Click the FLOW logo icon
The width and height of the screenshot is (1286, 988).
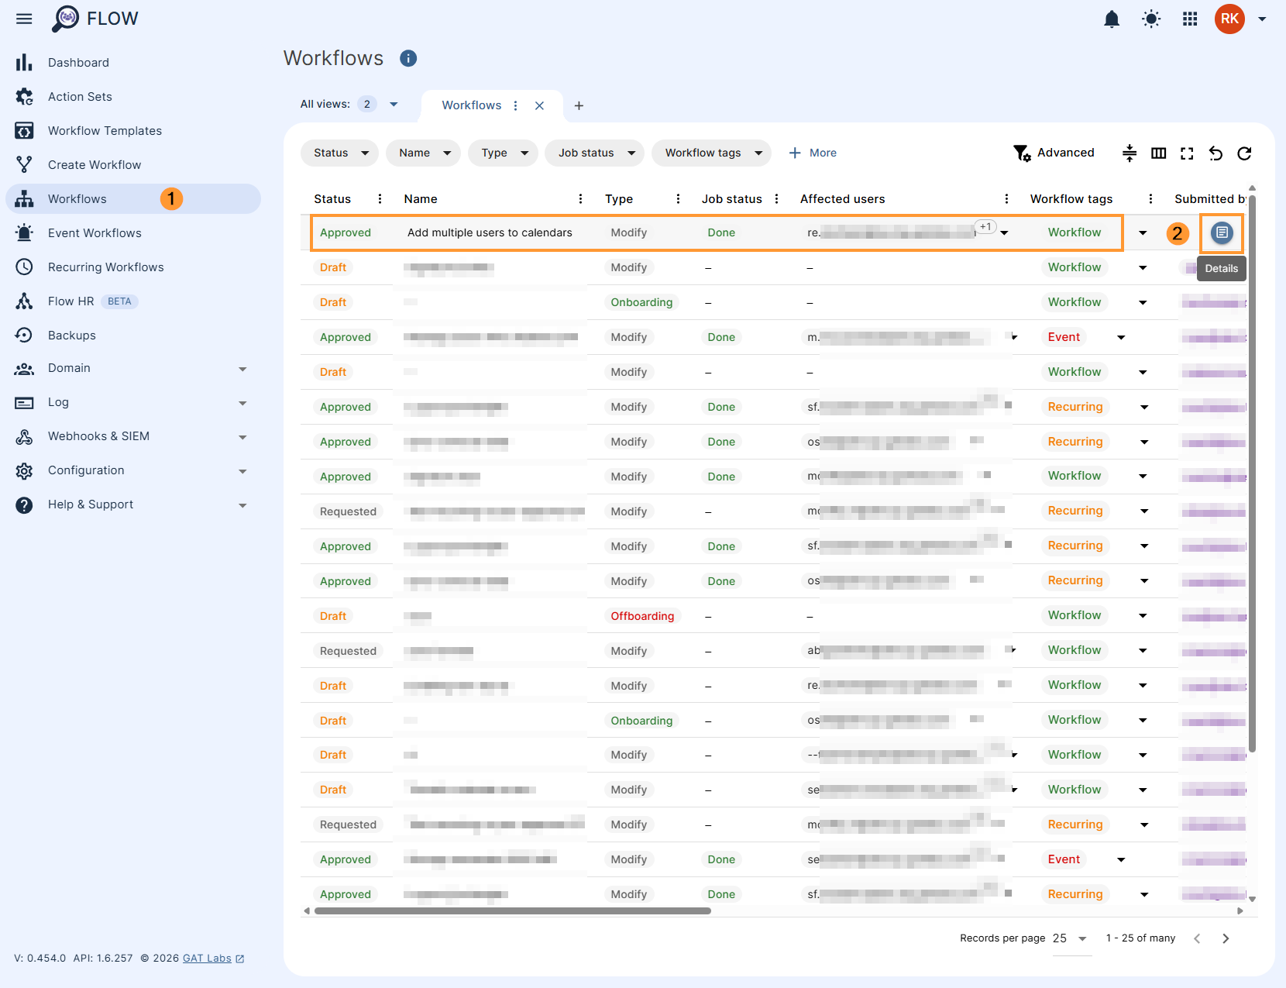66,19
